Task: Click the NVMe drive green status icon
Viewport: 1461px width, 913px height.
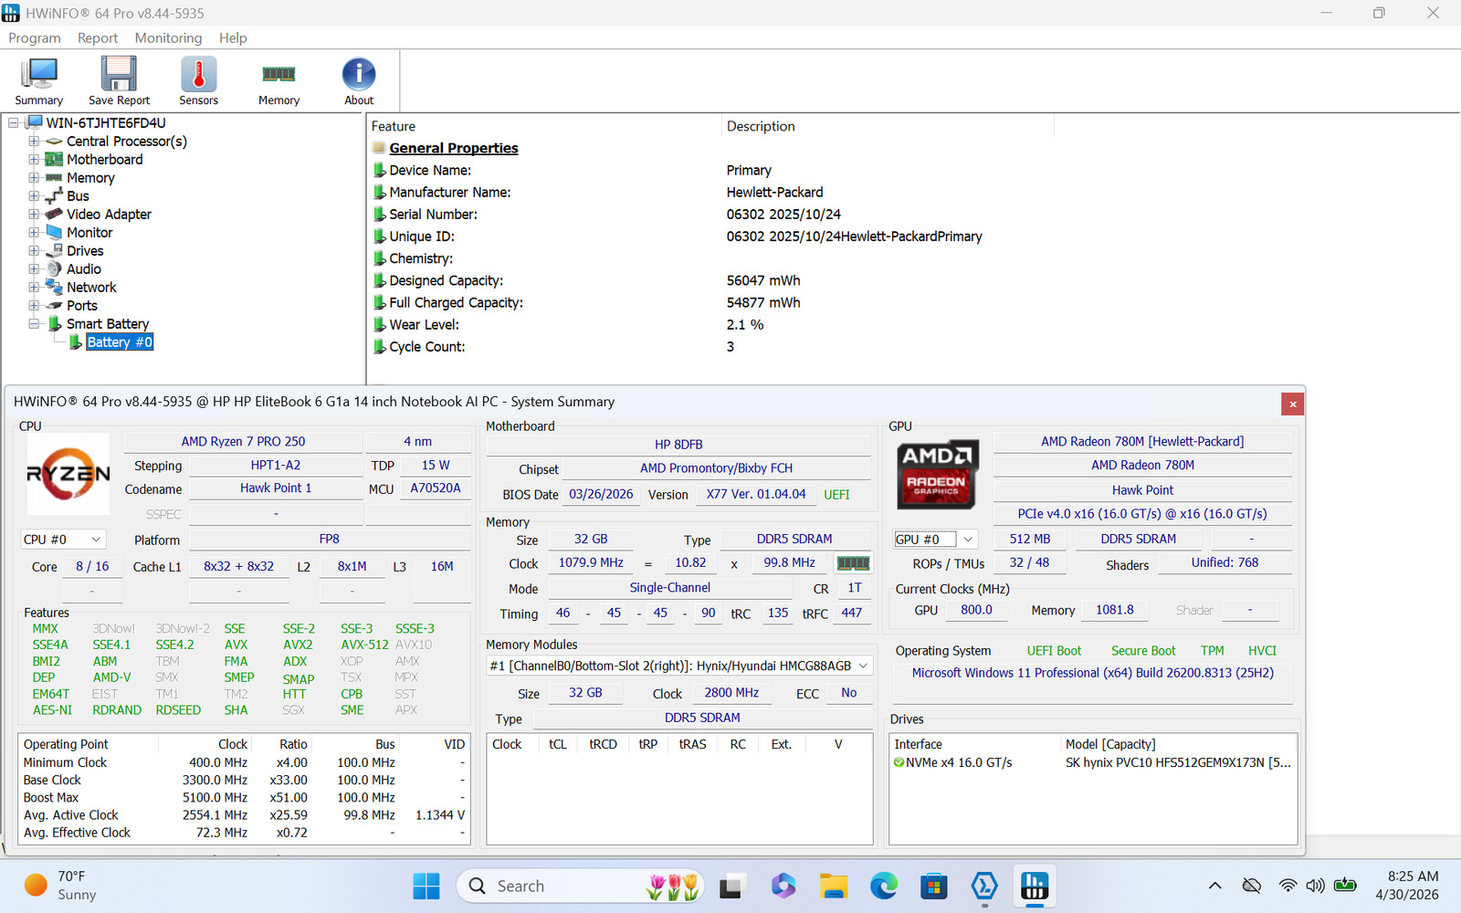Action: 899,763
